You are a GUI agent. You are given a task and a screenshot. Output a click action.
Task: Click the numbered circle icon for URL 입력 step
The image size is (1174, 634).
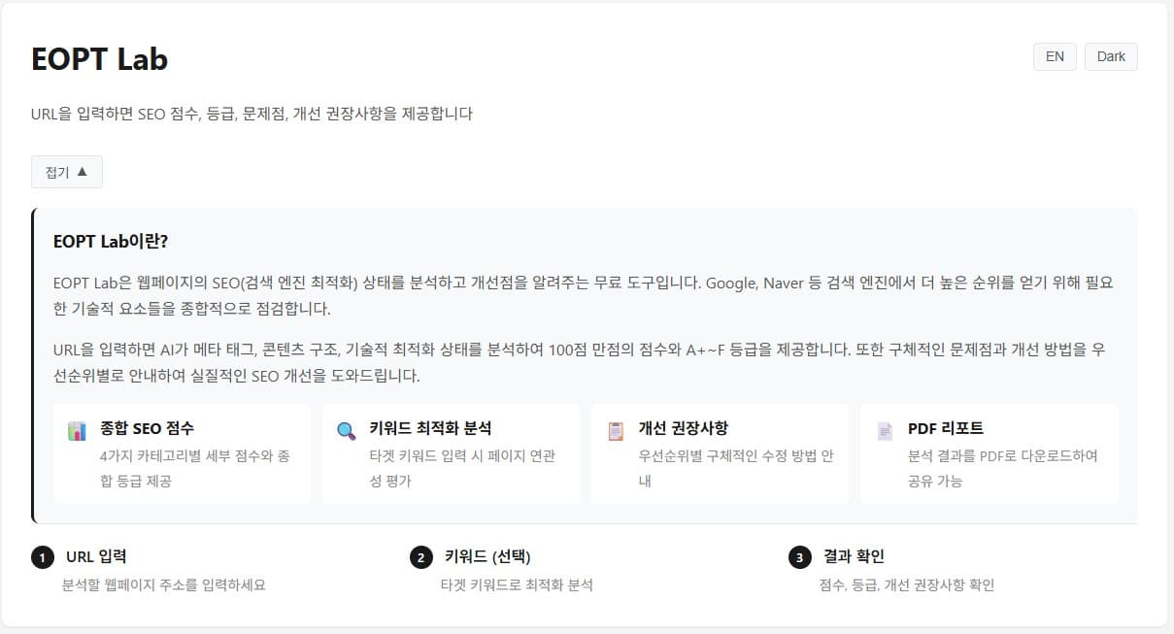pyautogui.click(x=42, y=556)
